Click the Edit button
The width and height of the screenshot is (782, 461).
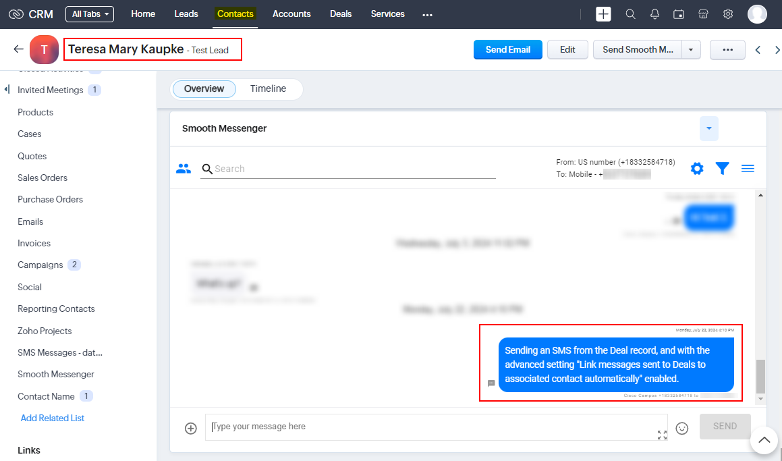click(567, 49)
